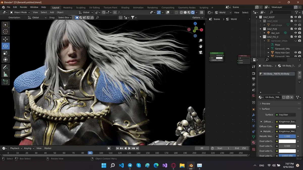
Task: Disable daz_sun in renders
Action: 299,33
